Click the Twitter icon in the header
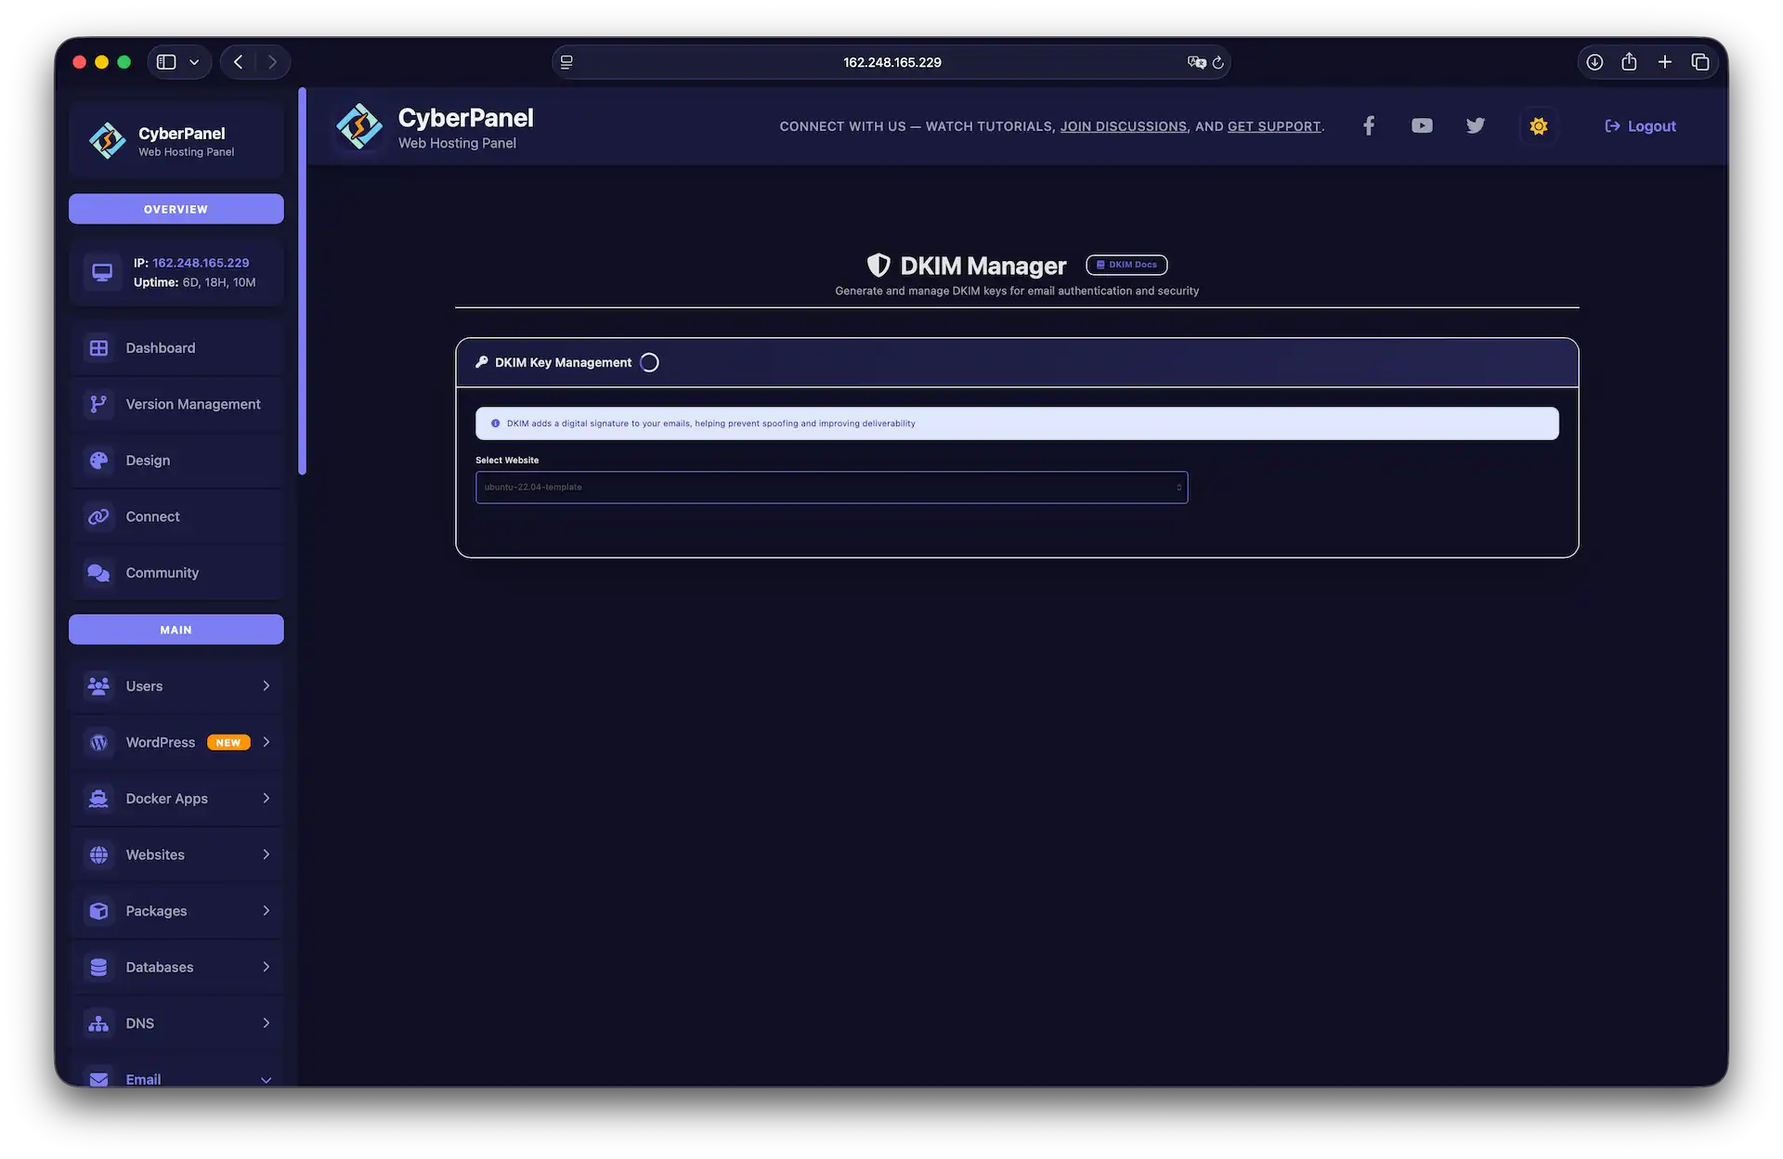 tap(1476, 125)
